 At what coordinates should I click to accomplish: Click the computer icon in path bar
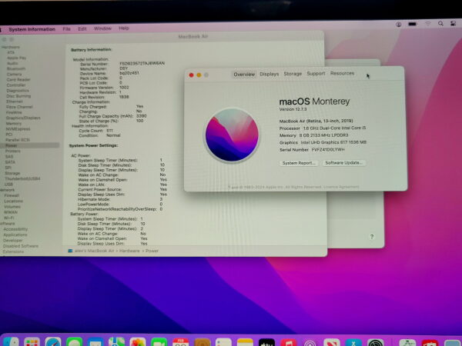click(70, 251)
